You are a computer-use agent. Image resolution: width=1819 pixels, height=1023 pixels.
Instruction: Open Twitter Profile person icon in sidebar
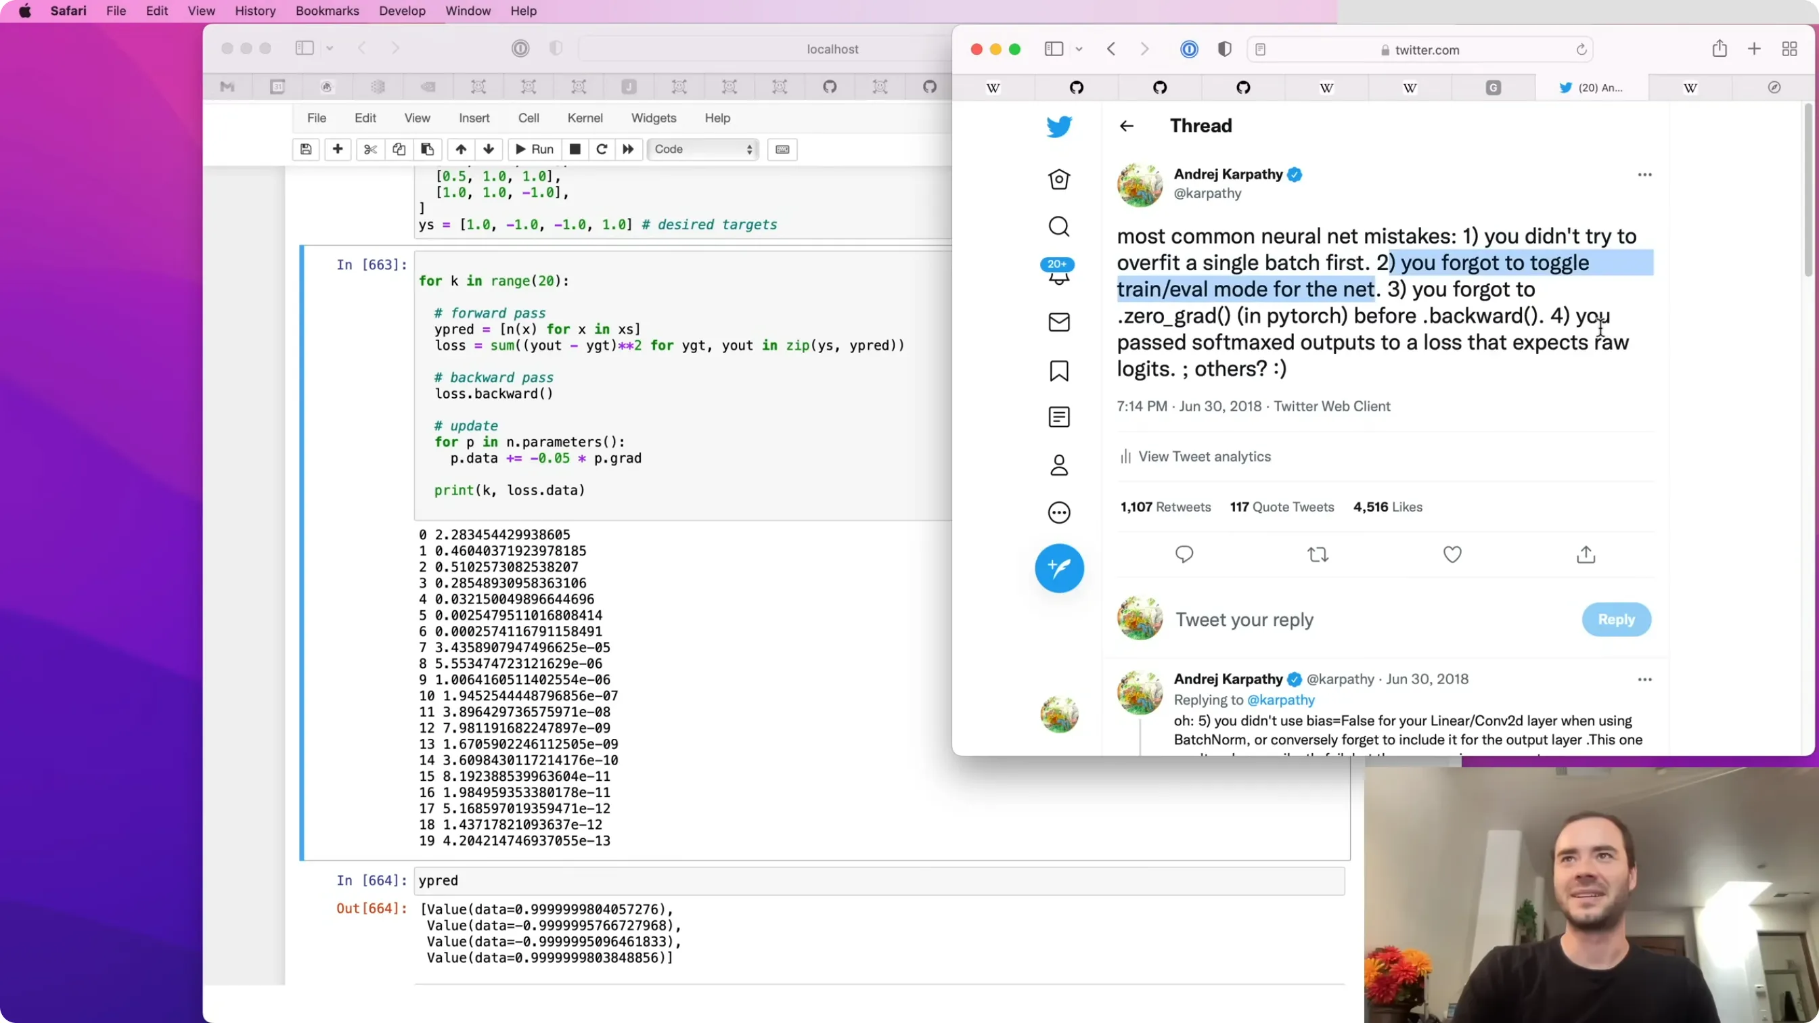point(1058,465)
